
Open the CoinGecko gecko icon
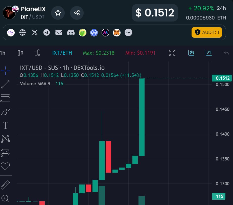tap(83, 32)
